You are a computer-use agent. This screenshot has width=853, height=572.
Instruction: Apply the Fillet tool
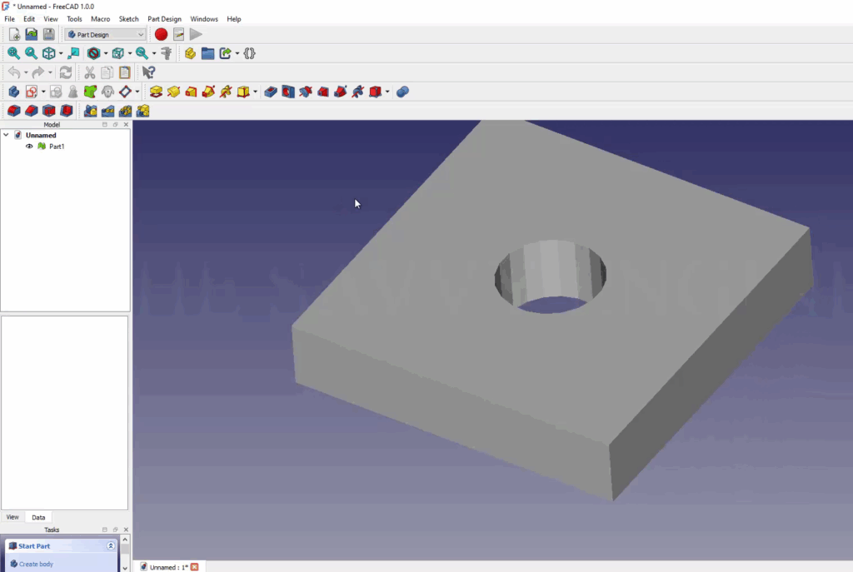click(x=13, y=111)
